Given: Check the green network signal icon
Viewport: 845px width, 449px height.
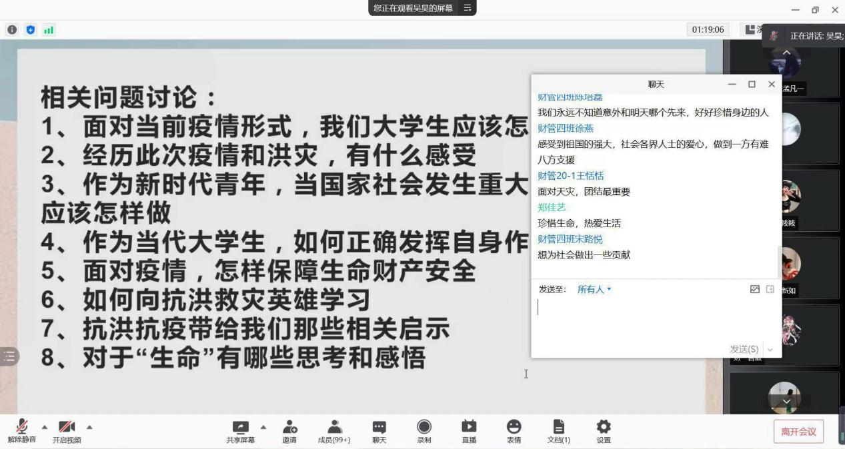Looking at the screenshot, I should click(49, 30).
